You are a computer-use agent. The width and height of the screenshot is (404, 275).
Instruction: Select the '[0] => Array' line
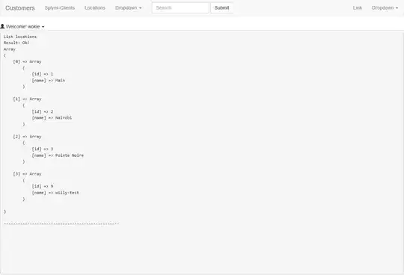click(x=27, y=62)
